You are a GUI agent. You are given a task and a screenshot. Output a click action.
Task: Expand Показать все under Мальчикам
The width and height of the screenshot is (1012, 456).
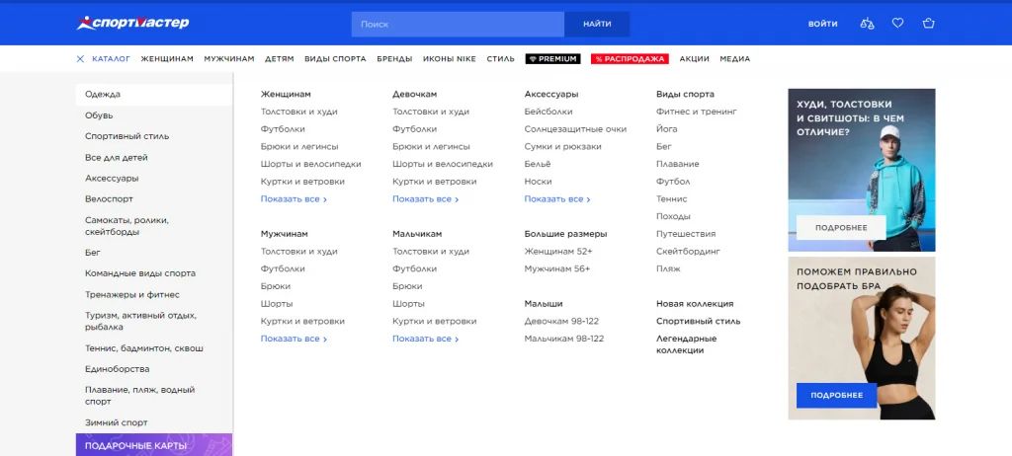click(425, 340)
